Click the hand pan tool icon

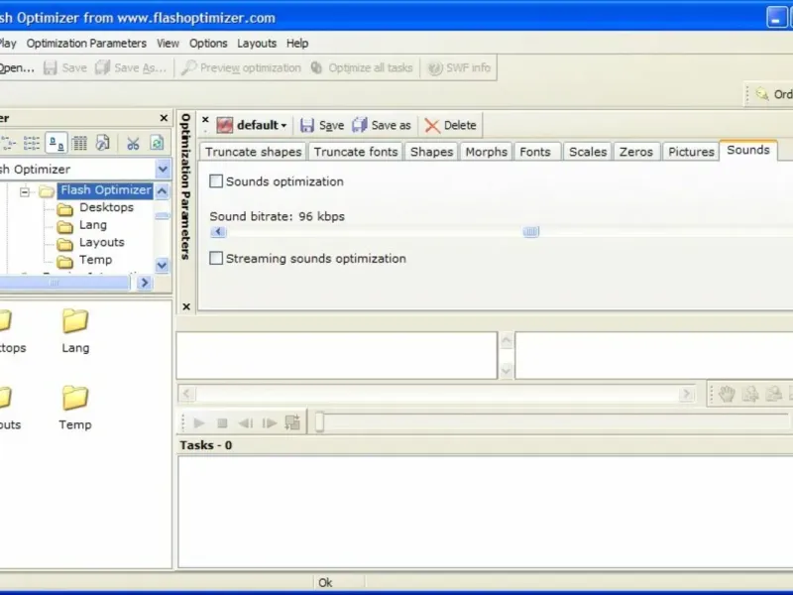727,394
